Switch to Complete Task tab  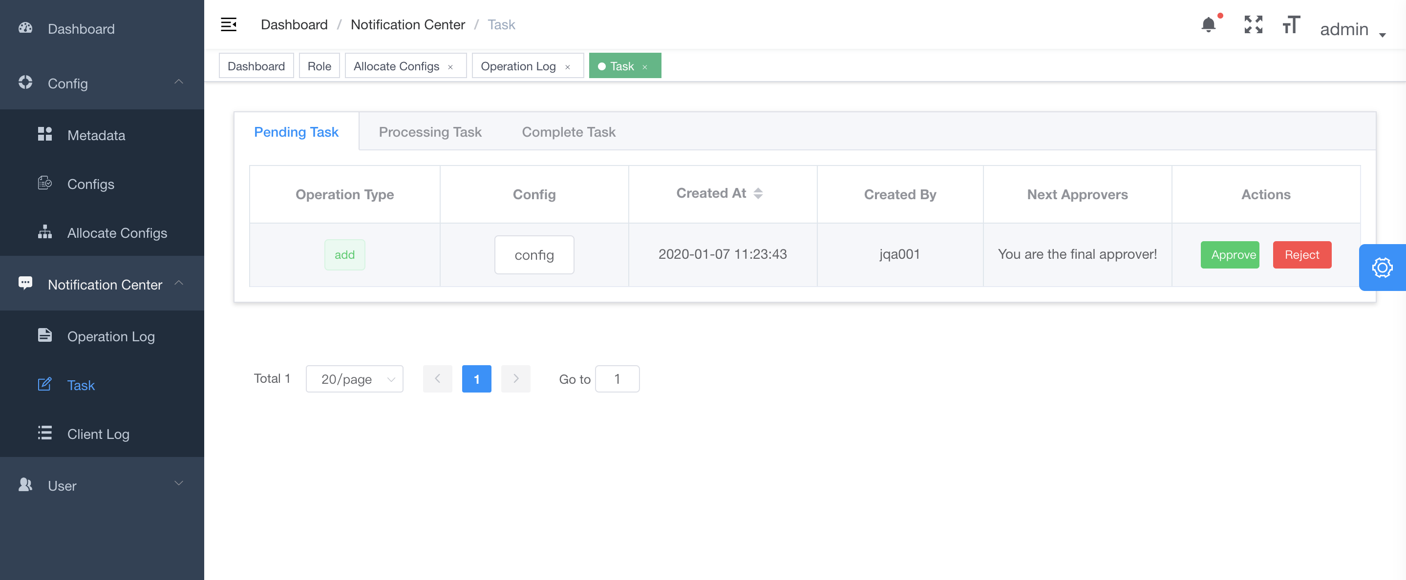(x=568, y=131)
